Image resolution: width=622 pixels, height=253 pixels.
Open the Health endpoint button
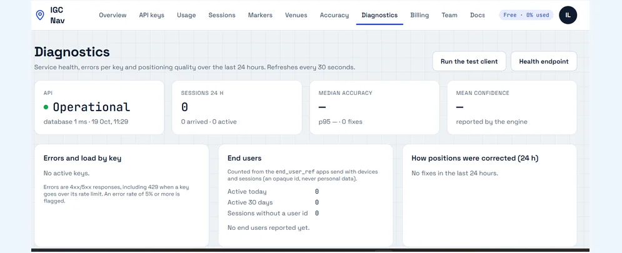point(543,61)
